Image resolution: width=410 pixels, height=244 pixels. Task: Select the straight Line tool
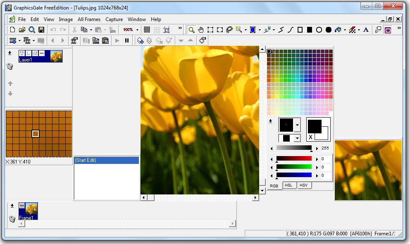click(x=281, y=30)
